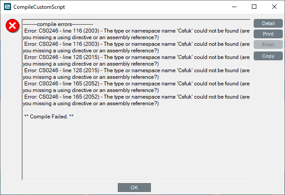Close the CompileCustomScript dialog with X
The height and width of the screenshot is (195, 285).
pos(274,7)
